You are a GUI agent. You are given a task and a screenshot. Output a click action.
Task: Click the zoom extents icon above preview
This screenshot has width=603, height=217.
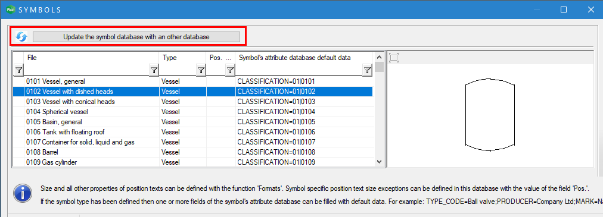394,58
